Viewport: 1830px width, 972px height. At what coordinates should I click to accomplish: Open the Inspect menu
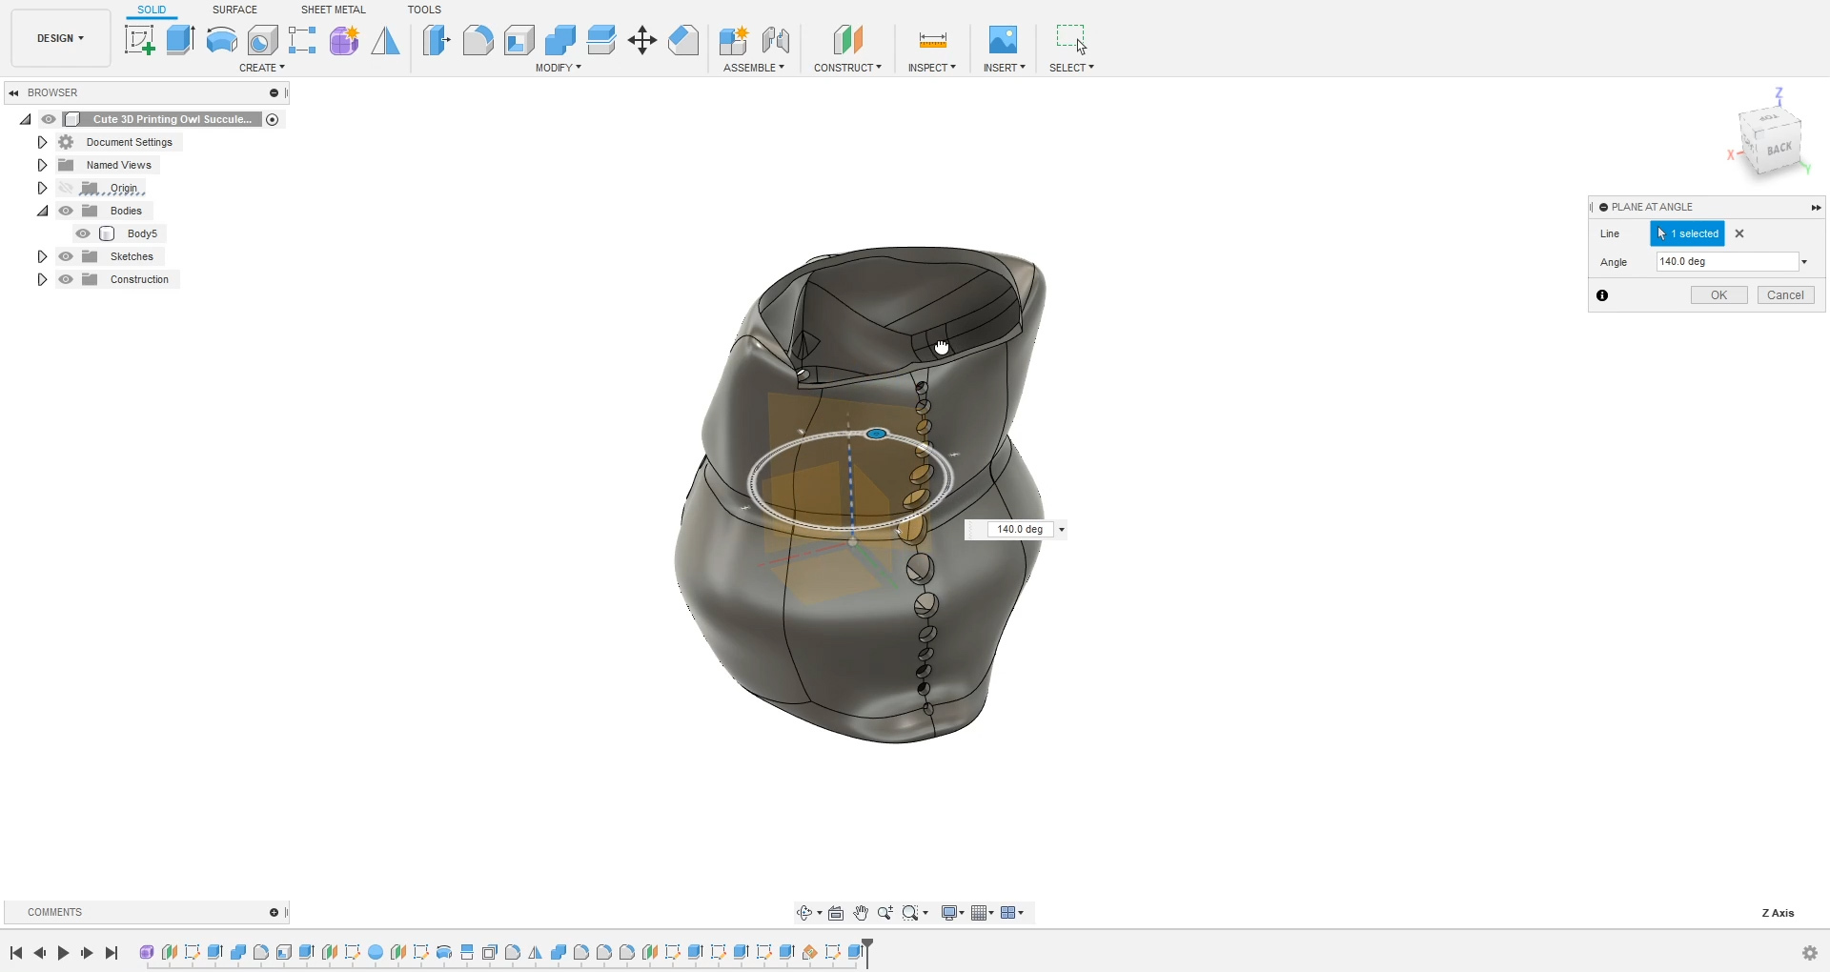point(932,68)
